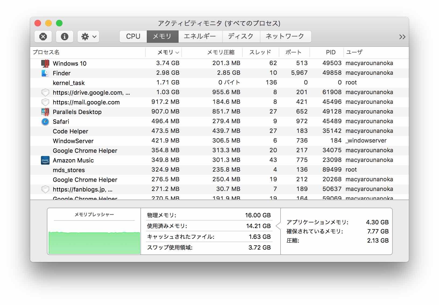439x305 pixels.
Task: Switch to the CPU tab
Action: (x=133, y=36)
